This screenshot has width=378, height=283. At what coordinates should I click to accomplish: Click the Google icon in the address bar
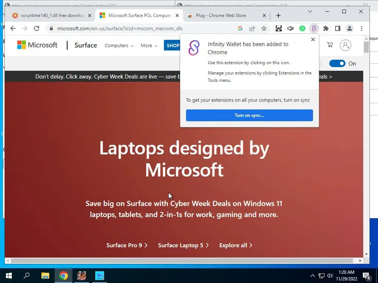240,28
